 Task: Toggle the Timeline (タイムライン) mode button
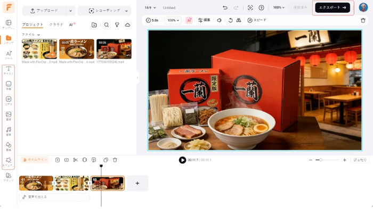point(35,160)
